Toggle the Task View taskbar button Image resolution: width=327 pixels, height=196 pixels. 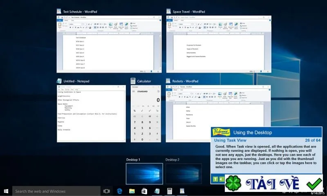107,191
